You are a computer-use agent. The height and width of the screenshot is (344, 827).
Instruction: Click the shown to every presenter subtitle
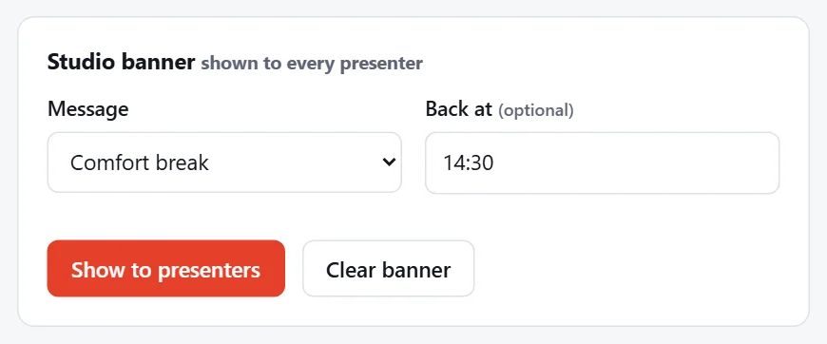coord(312,64)
